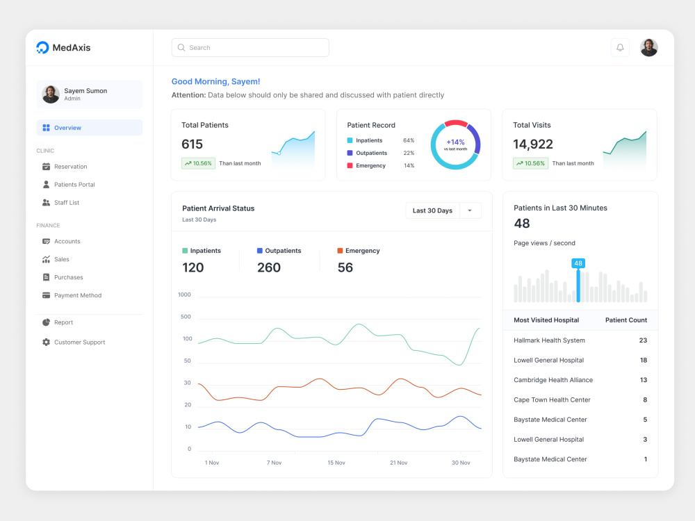695x521 pixels.
Task: Open the Overview menu item
Action: 90,128
